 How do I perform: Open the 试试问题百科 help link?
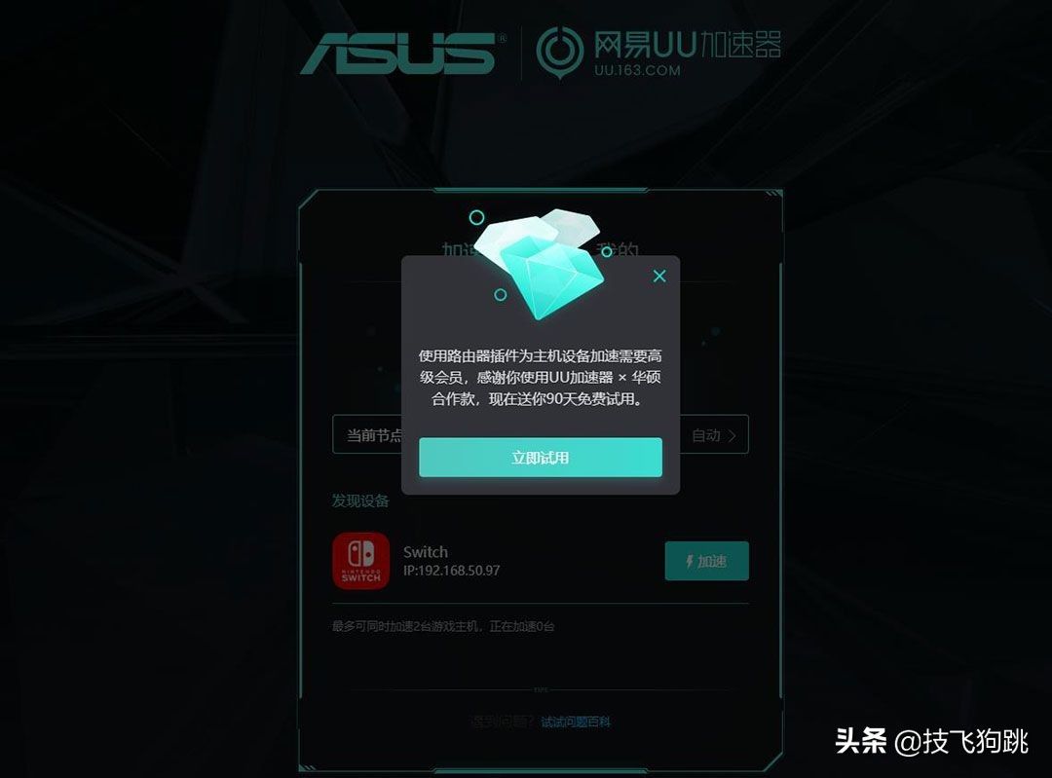(x=576, y=722)
